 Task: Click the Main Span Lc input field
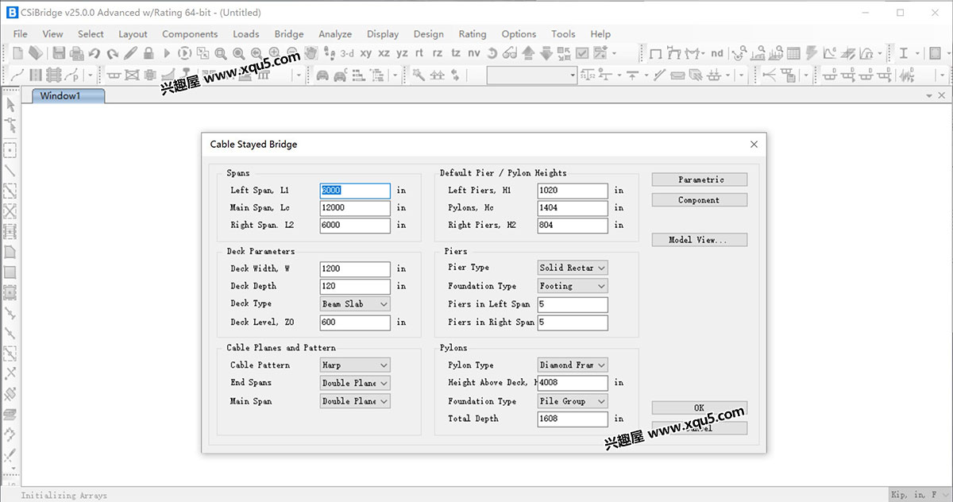[355, 208]
